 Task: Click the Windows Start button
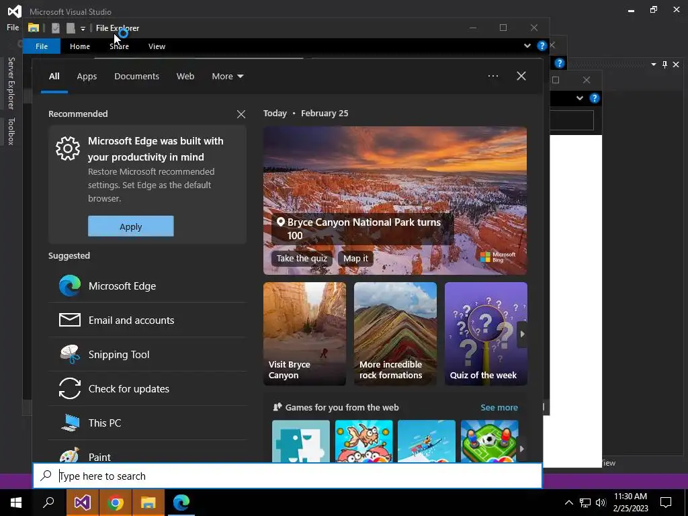click(16, 503)
